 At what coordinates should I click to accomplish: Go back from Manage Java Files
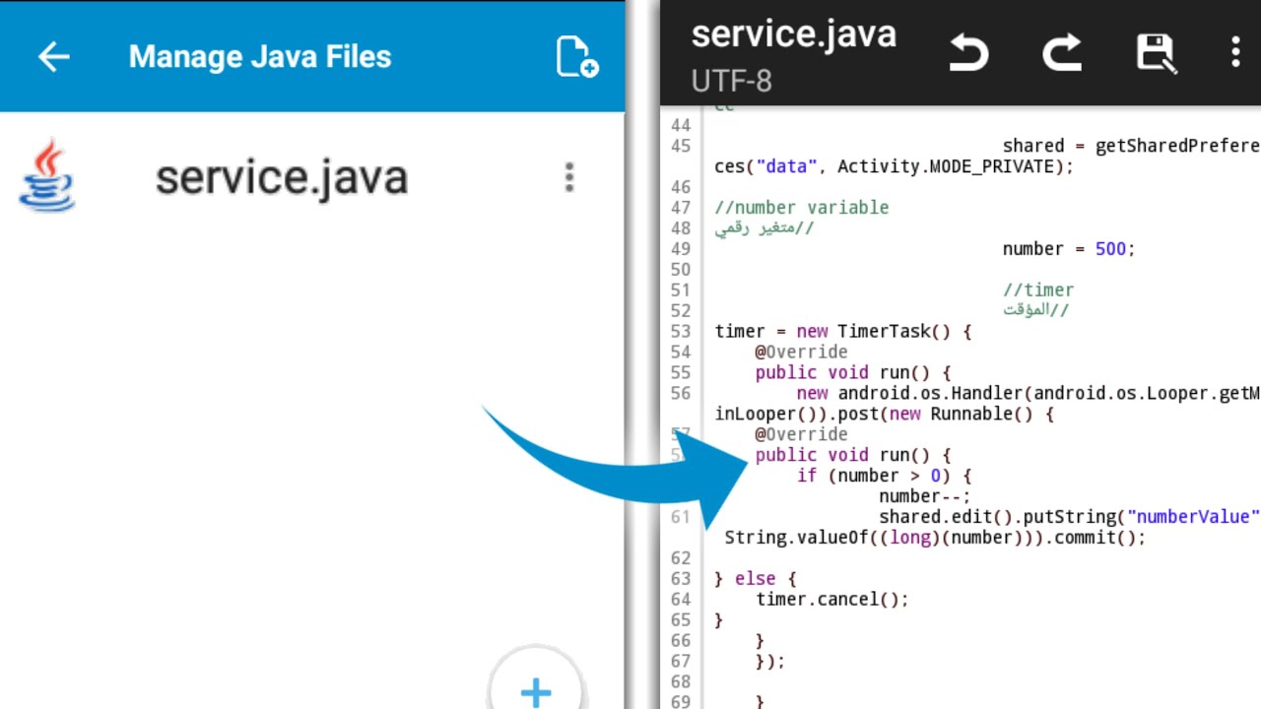point(53,56)
